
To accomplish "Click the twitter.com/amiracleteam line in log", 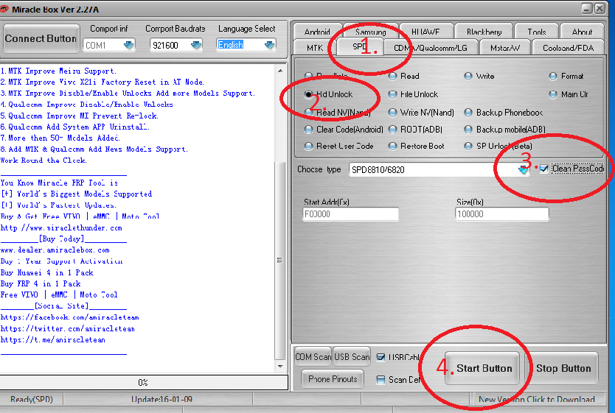I will (x=67, y=329).
